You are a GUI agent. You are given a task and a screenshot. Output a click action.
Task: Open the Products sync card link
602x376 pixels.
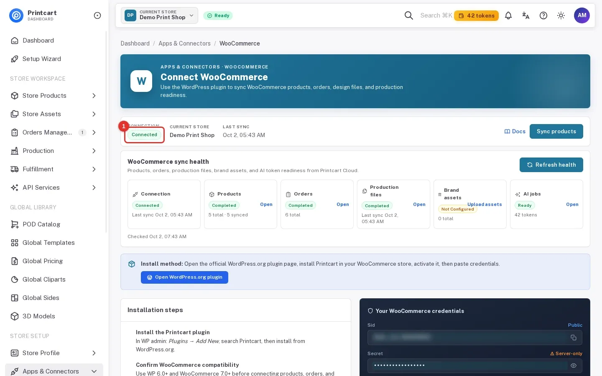pyautogui.click(x=266, y=204)
